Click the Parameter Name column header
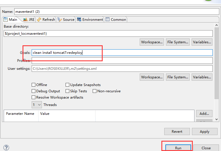Image resolution: width=221 pixels, height=151 pixels. coord(21,113)
